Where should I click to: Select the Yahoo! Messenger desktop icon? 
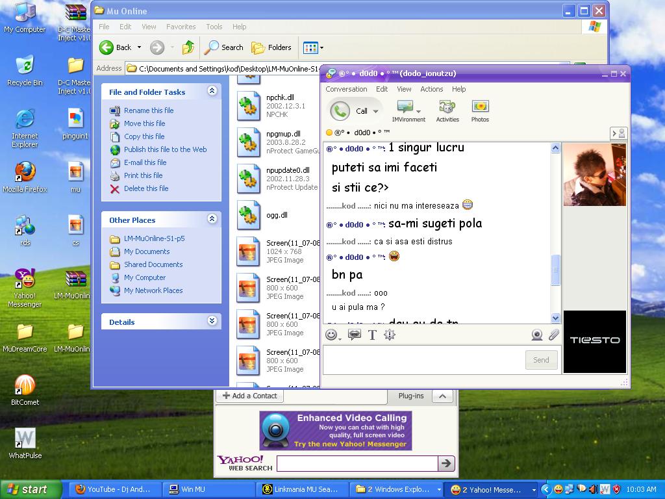pos(25,288)
